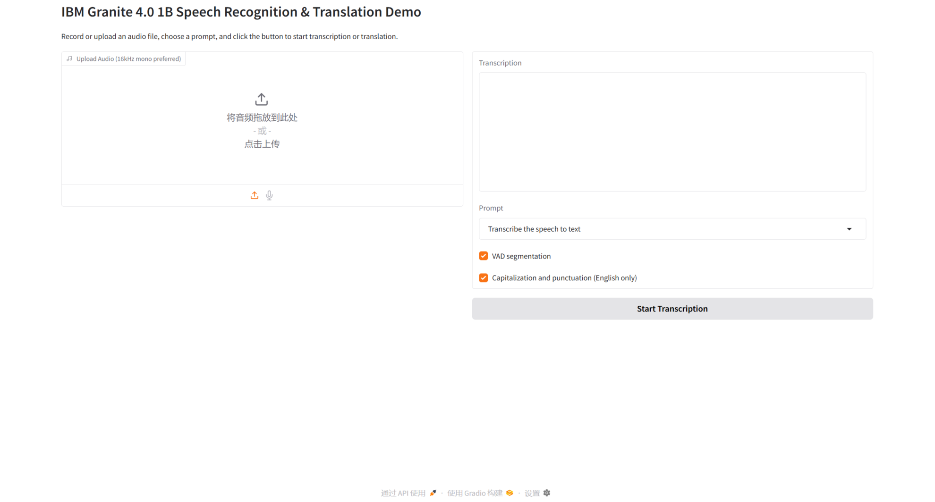Open the 'Transcribe the speech to text' combo box
The image size is (935, 502).
[661, 229]
